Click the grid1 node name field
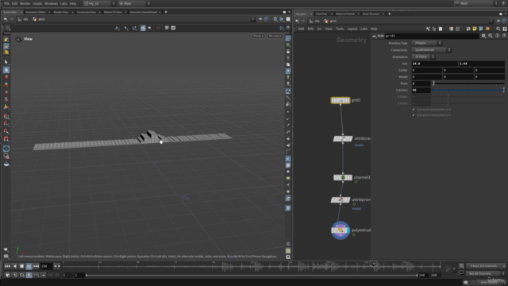 (432, 36)
